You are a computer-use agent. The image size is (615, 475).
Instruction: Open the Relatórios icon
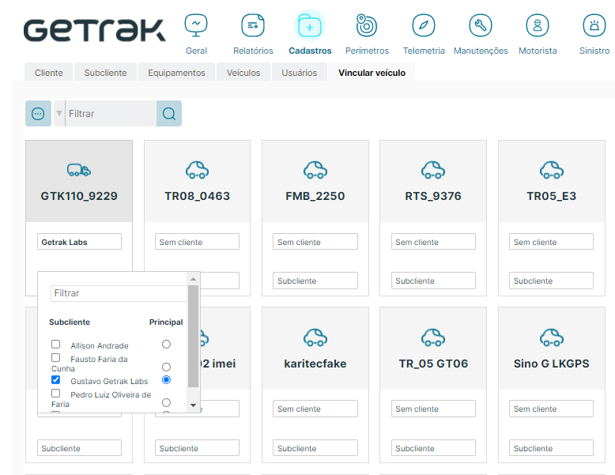[x=253, y=25]
